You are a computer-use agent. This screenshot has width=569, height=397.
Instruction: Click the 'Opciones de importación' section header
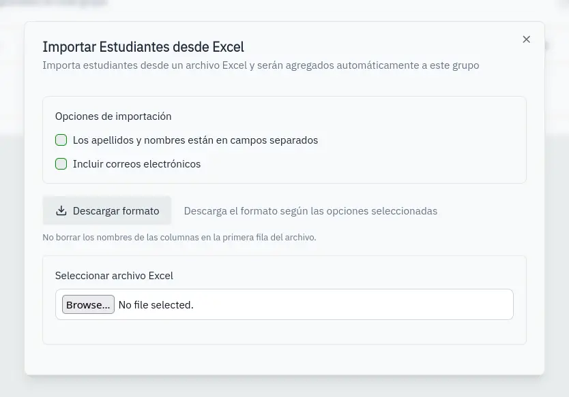point(113,116)
